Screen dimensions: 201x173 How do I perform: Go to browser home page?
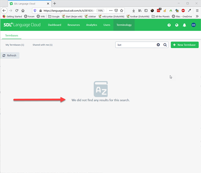(23, 10)
